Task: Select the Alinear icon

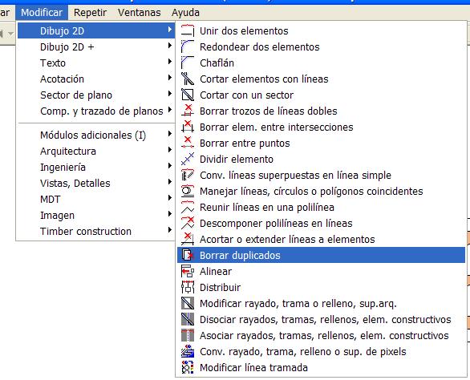Action: [x=188, y=271]
